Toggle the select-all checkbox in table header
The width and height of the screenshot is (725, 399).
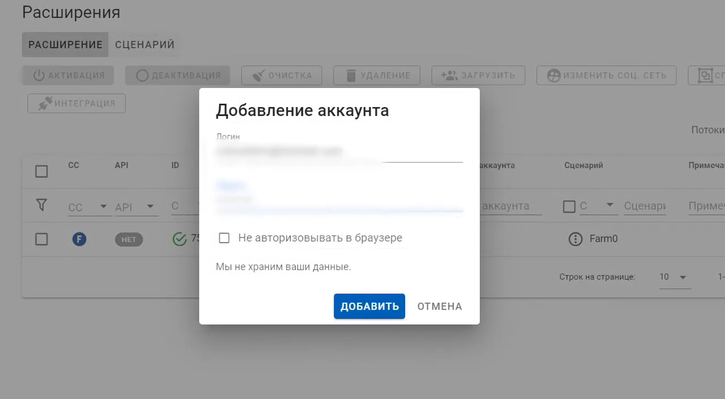42,171
